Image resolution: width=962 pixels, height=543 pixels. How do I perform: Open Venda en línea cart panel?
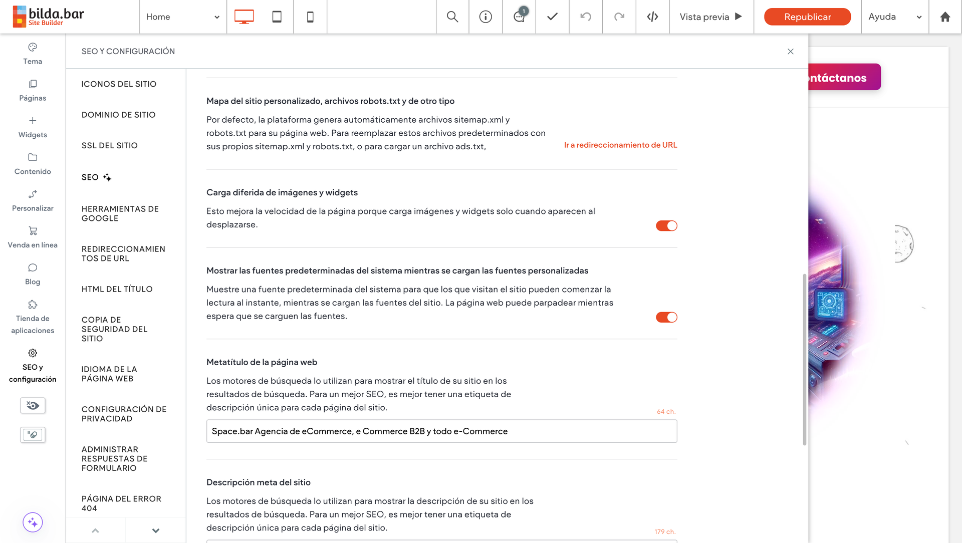[33, 237]
